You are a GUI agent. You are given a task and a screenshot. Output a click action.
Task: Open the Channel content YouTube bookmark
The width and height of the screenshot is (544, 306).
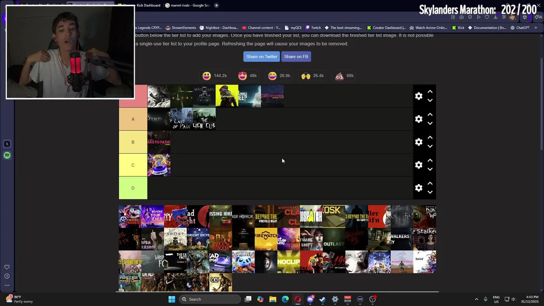(x=261, y=28)
